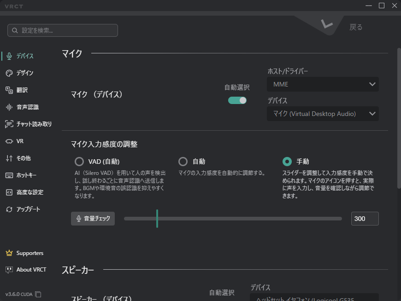Click the translation icon beside 翻訳
Viewport: 401px width, 301px height.
[9, 90]
